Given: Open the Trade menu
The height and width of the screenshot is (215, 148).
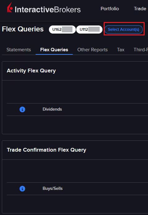Looking at the screenshot, I should click(140, 9).
